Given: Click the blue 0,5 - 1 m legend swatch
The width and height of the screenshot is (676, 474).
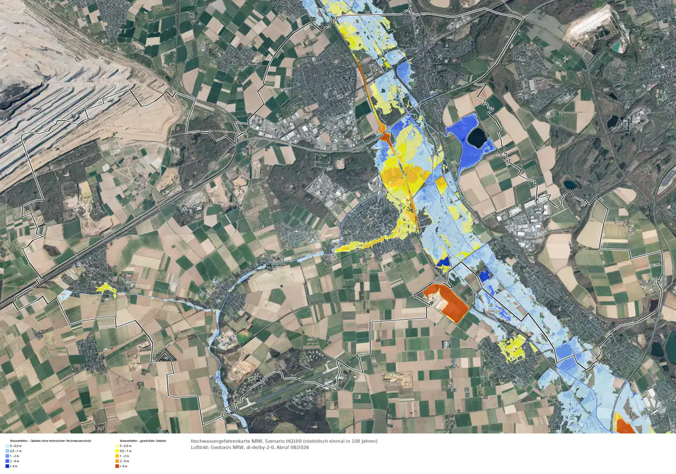Looking at the screenshot, I should (7, 451).
